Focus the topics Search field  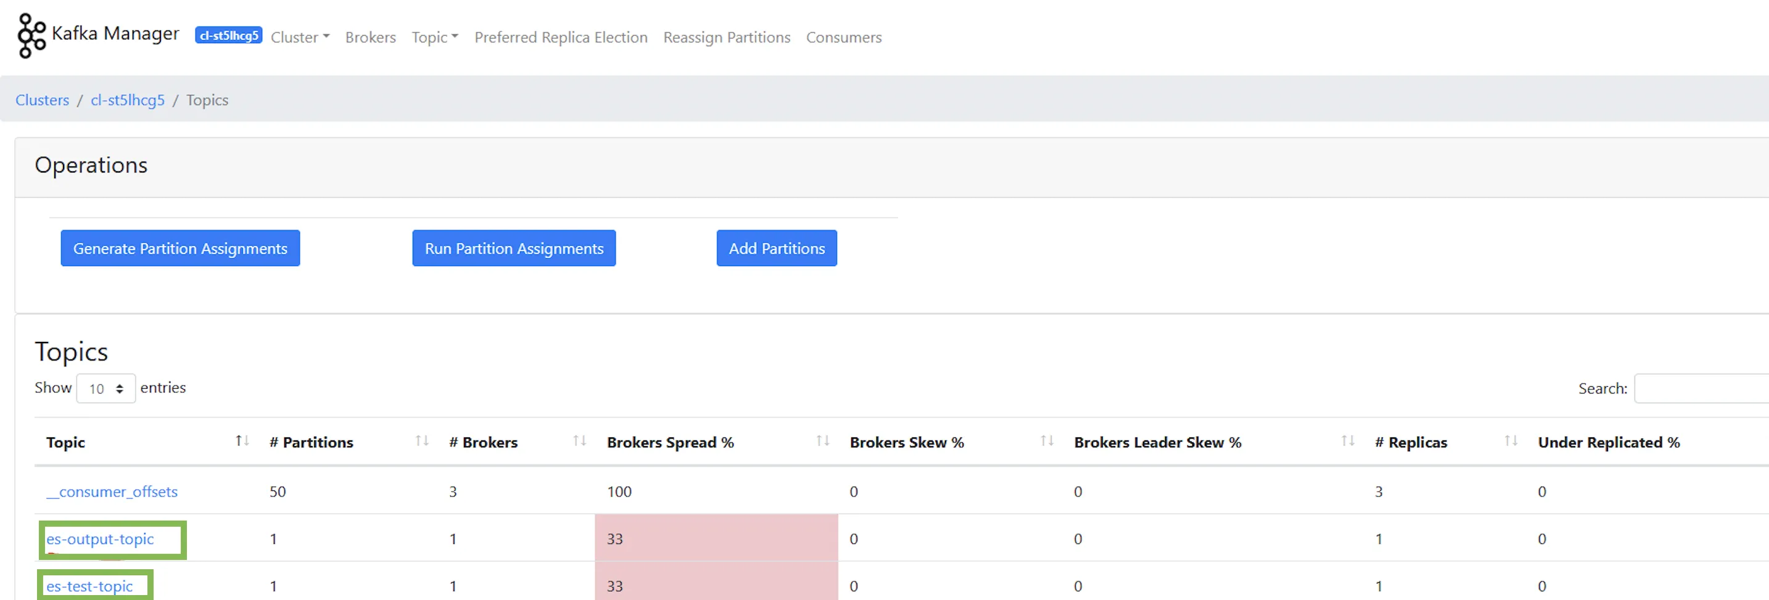click(1701, 389)
